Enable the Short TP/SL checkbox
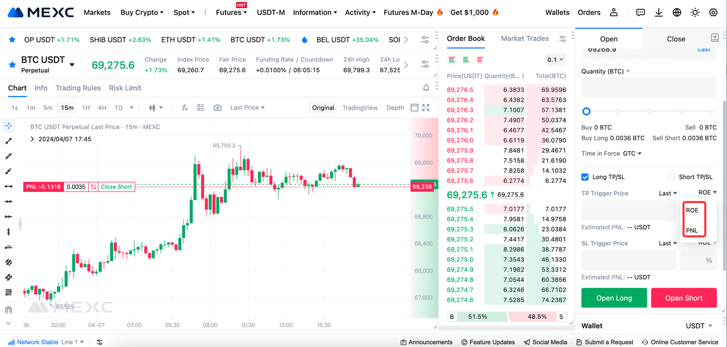 click(x=671, y=177)
